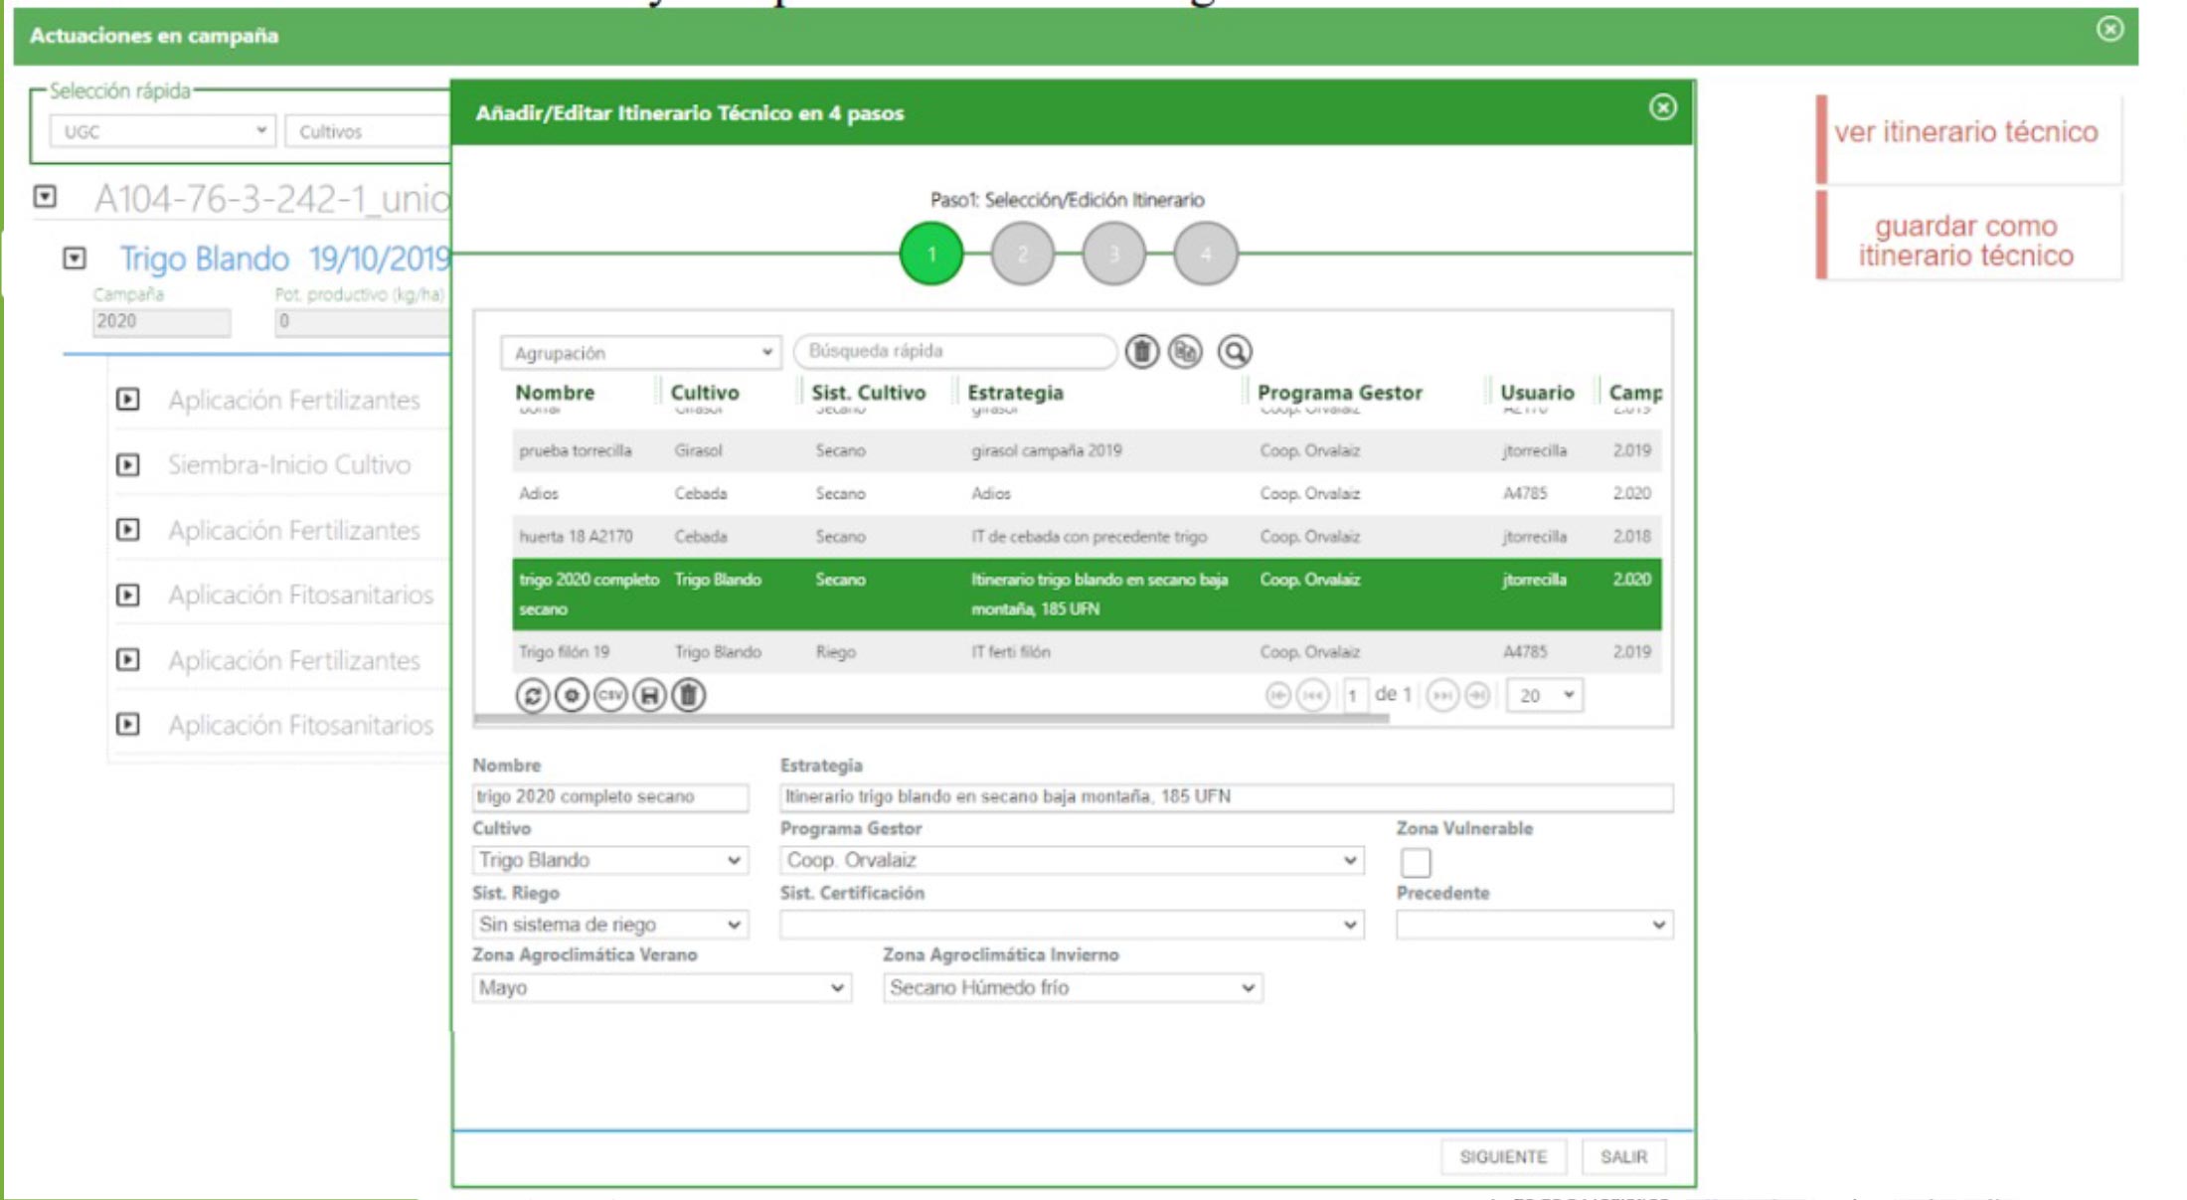Go to step 4 circle in wizard
2187x1200 pixels.
click(1206, 255)
